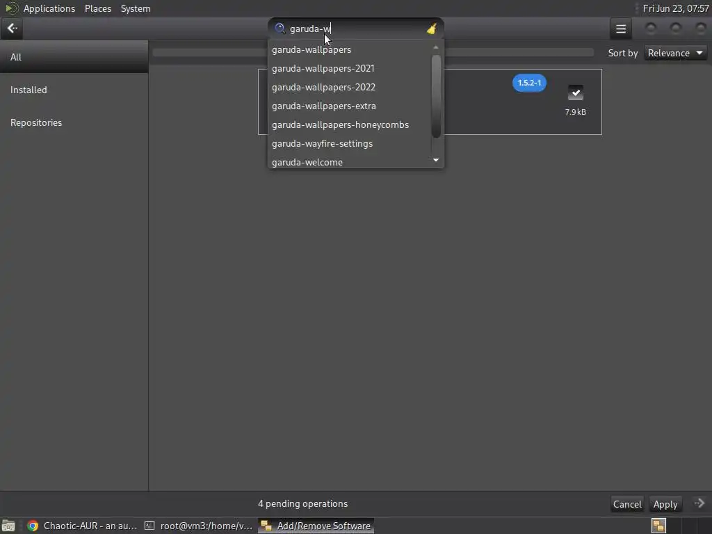Click suggestion list scroll-down arrow
The image size is (712, 534).
436,160
